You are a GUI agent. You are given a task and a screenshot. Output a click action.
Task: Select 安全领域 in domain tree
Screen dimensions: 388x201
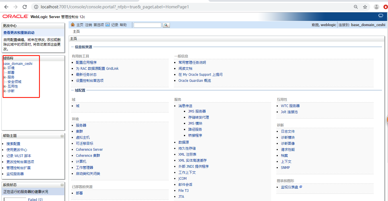point(14,82)
